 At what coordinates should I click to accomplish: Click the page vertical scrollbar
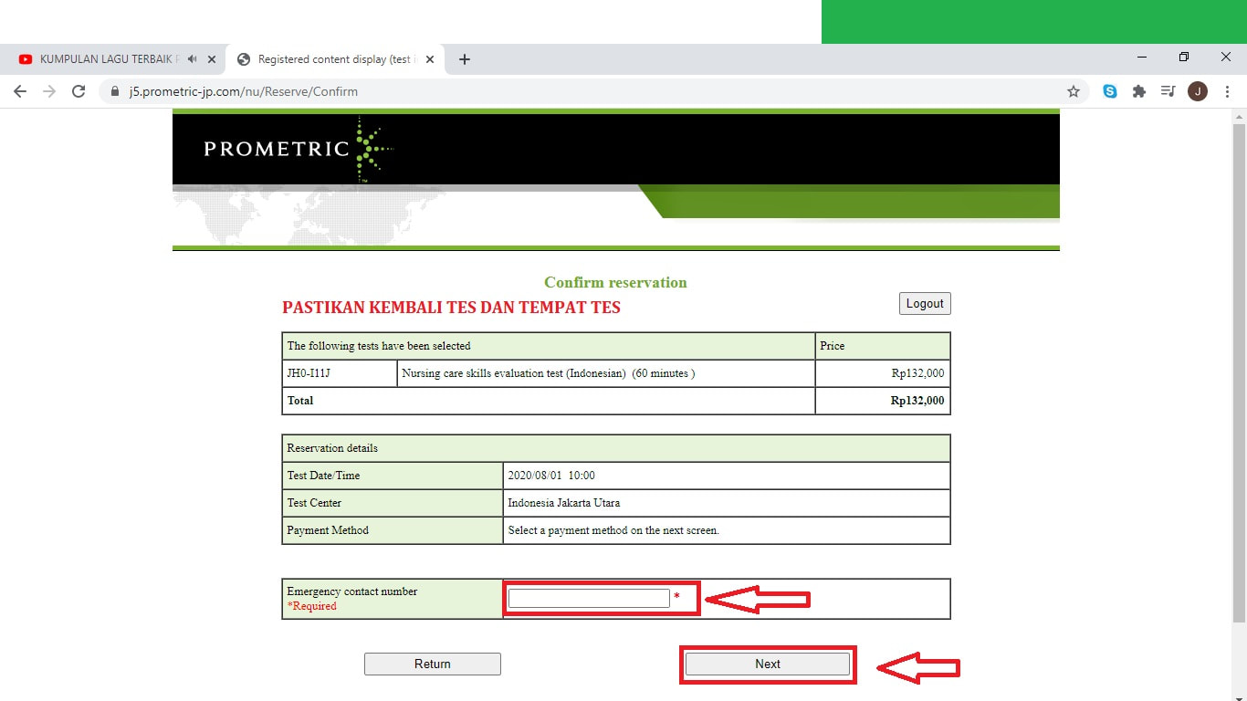pos(1239,372)
